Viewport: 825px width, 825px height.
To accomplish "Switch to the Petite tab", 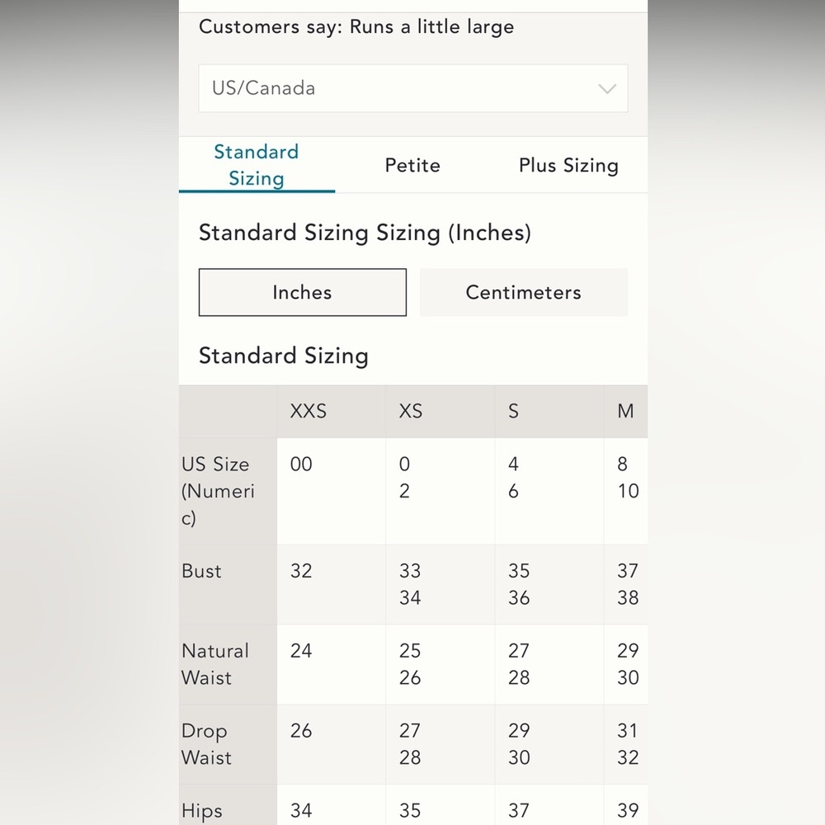I will coord(412,165).
